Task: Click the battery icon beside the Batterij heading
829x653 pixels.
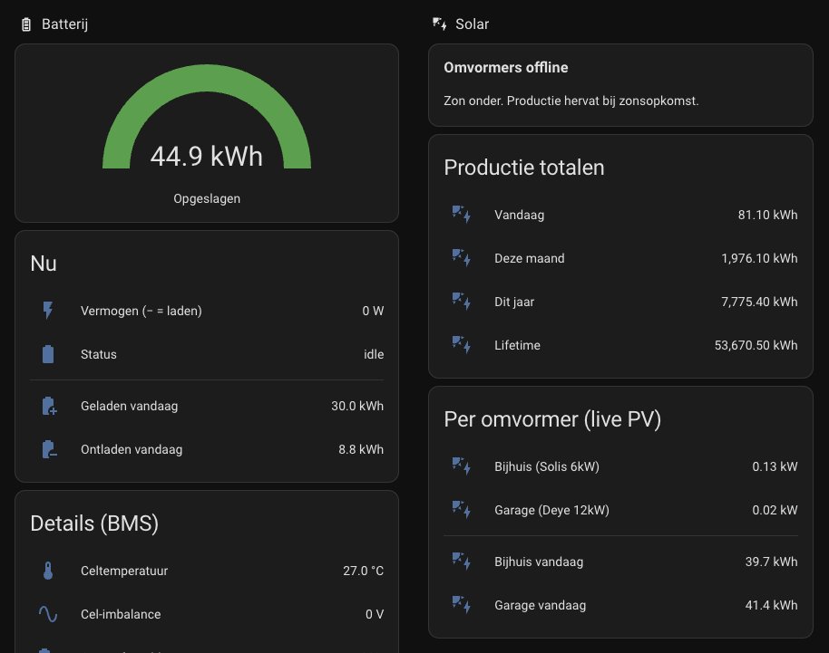Action: tap(26, 24)
